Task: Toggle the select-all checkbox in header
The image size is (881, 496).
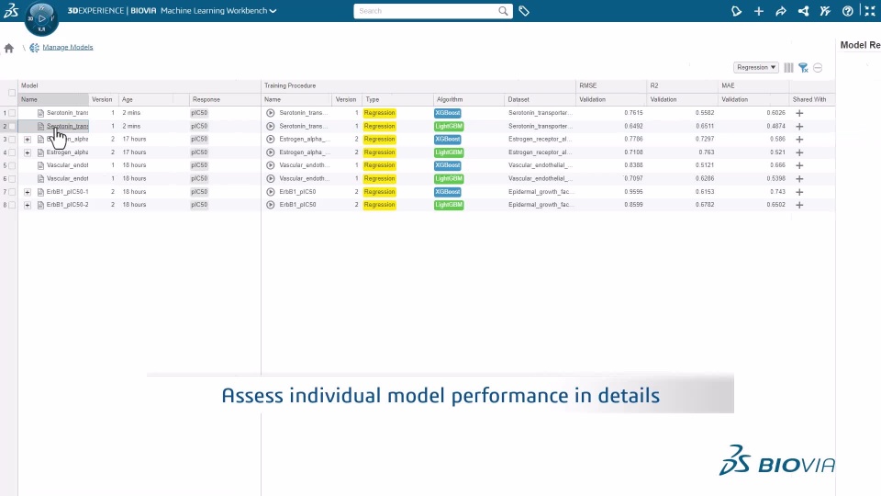Action: tap(12, 93)
